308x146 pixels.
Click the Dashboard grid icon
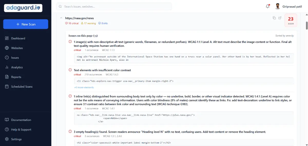pyautogui.click(x=7, y=38)
